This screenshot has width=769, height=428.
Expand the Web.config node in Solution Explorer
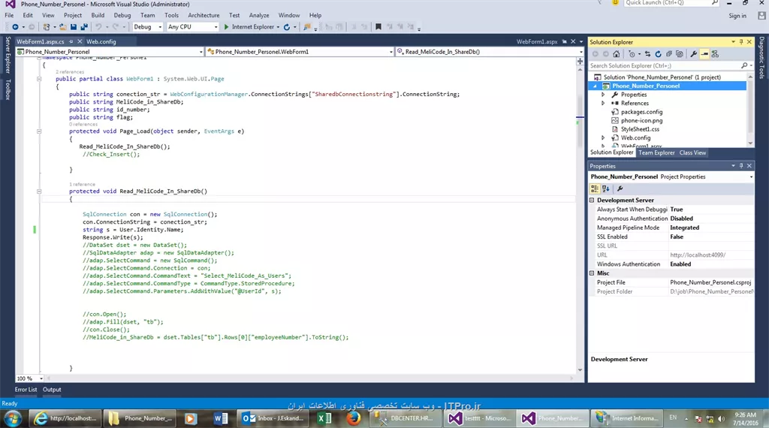[x=603, y=137]
